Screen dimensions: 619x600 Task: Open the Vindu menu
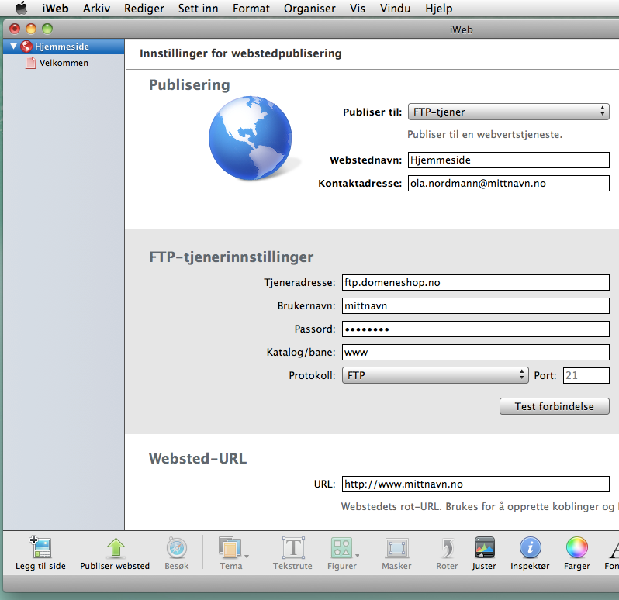click(395, 9)
